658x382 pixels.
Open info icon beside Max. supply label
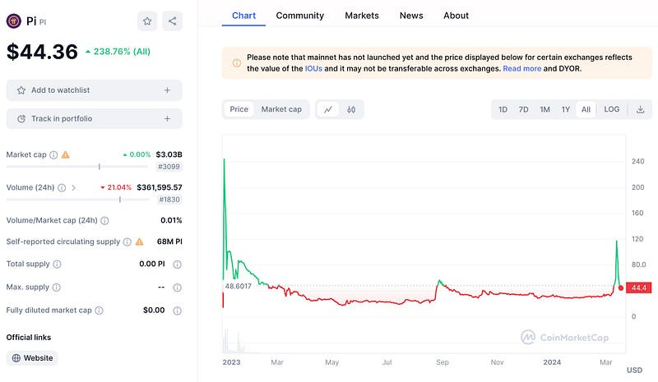(x=57, y=288)
